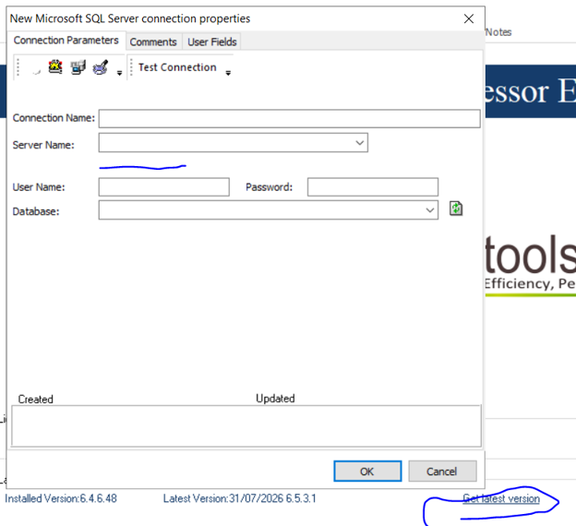
Task: Click the Notes tab in the background window
Action: [498, 32]
